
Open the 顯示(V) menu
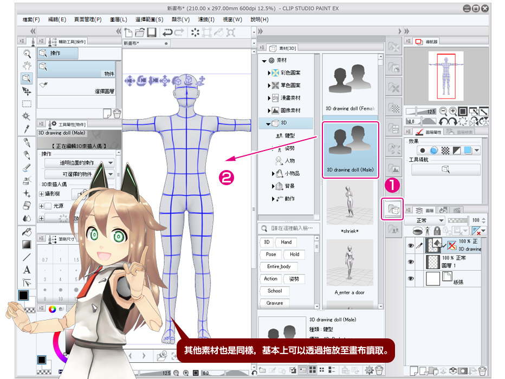tap(179, 19)
